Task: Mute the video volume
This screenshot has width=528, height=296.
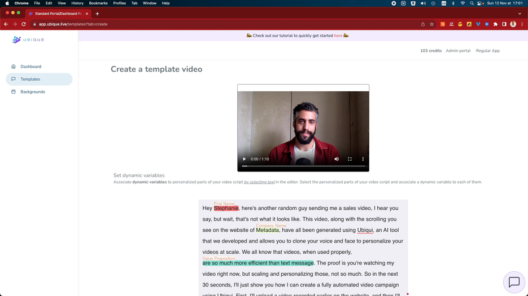Action: point(337,159)
